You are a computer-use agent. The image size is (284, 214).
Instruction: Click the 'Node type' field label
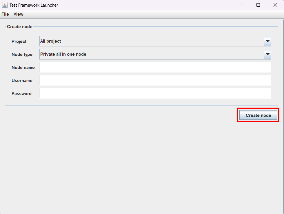click(x=22, y=55)
